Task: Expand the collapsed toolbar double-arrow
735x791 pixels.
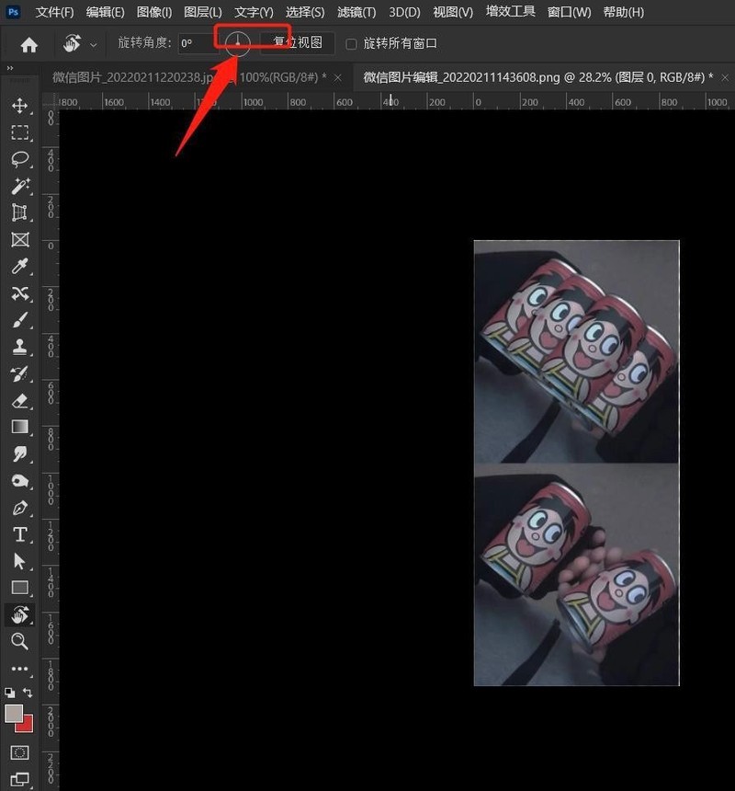Action: pos(9,68)
